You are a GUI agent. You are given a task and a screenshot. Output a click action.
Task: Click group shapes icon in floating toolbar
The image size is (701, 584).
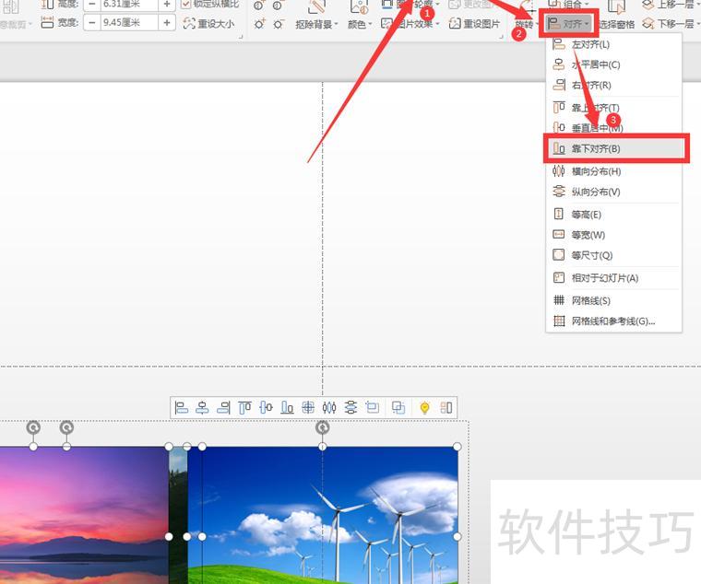pyautogui.click(x=398, y=407)
